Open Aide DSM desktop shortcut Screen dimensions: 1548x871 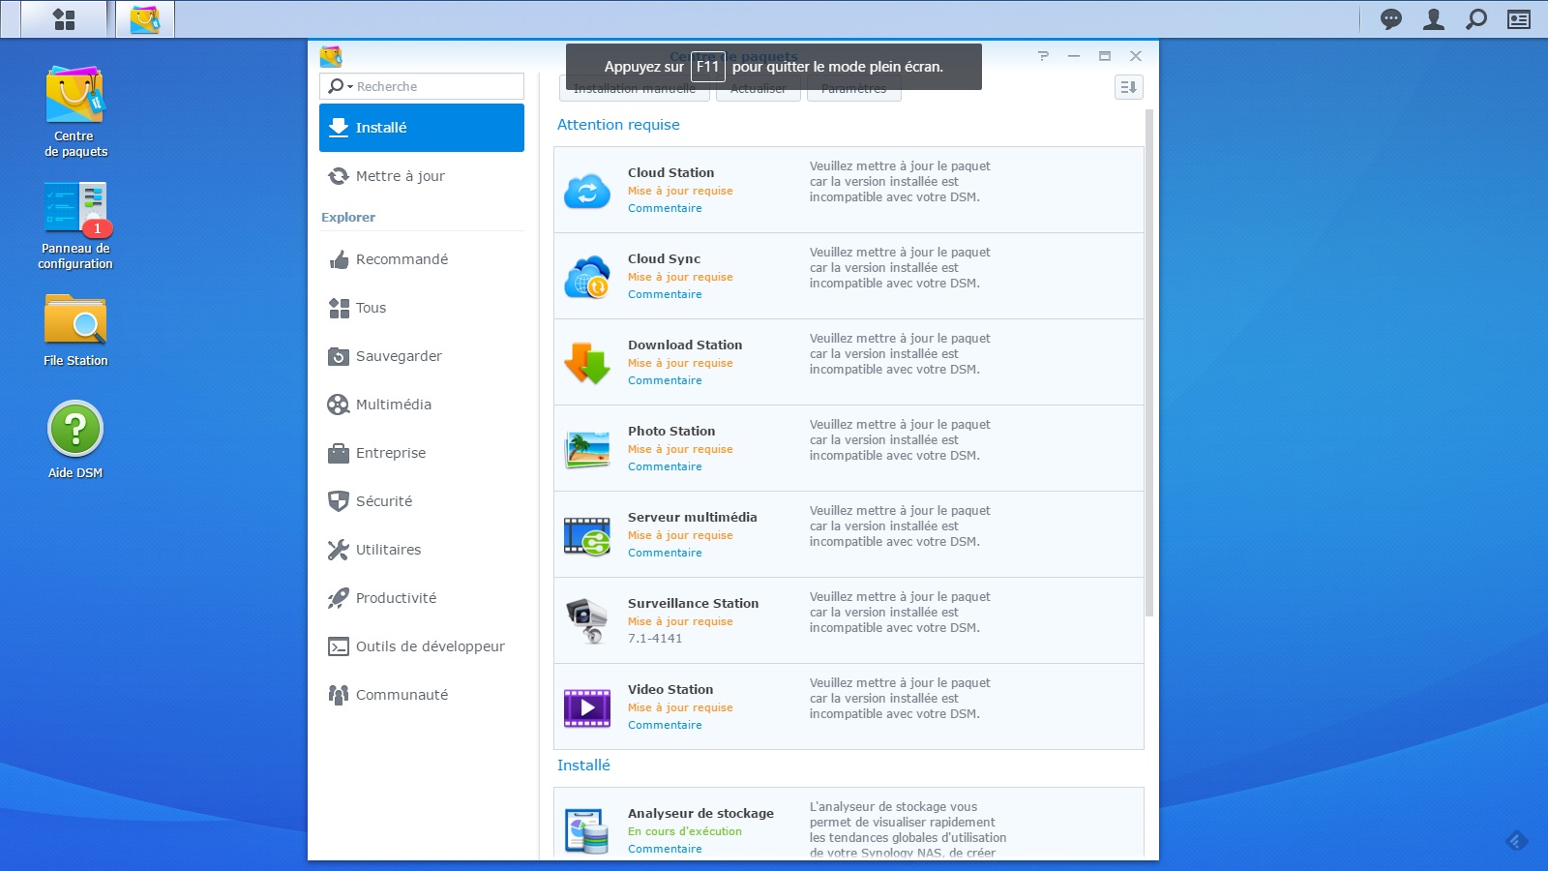coord(75,440)
